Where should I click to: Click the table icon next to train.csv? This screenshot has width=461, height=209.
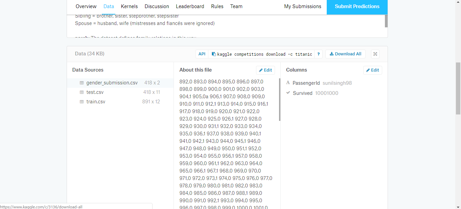click(x=82, y=102)
